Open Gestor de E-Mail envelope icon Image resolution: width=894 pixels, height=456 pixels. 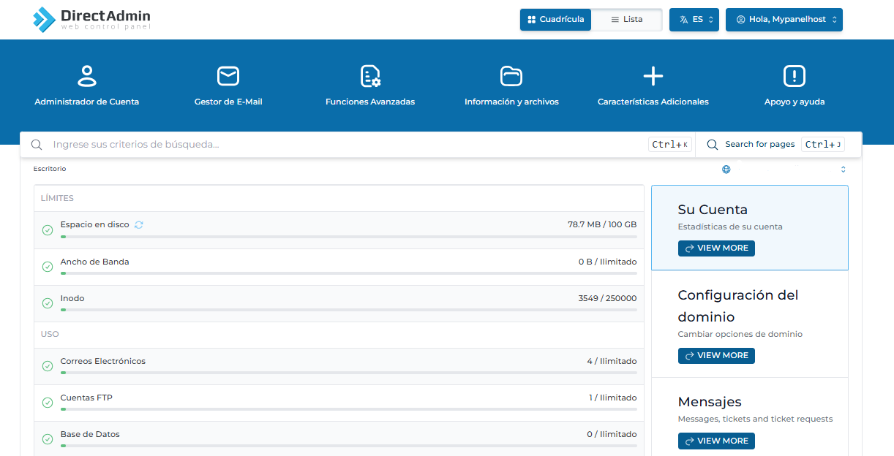(228, 75)
